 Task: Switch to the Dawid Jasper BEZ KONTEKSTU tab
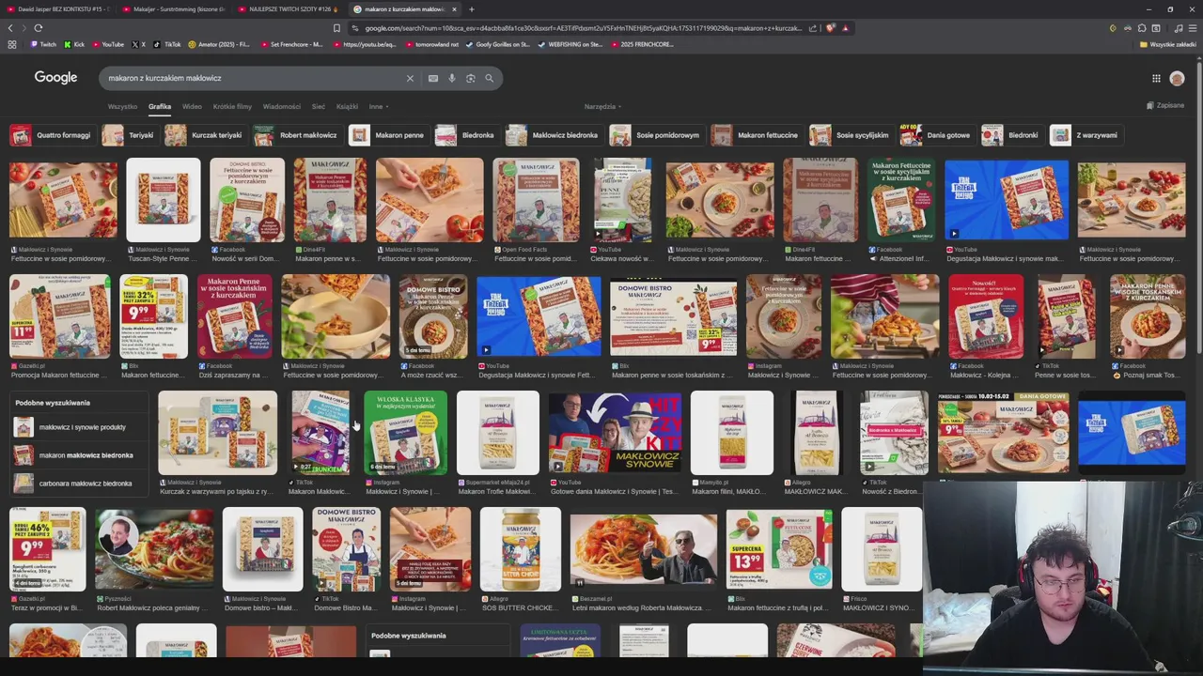57,9
